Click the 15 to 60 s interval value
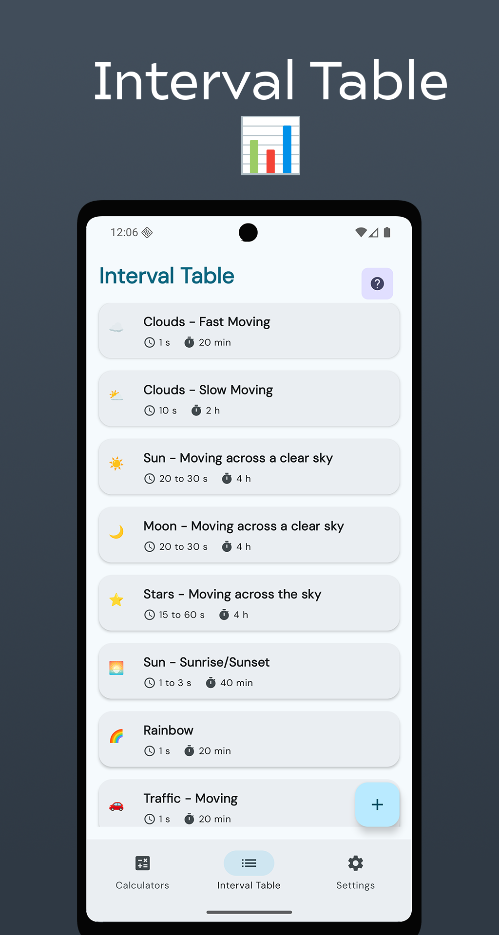 [182, 615]
